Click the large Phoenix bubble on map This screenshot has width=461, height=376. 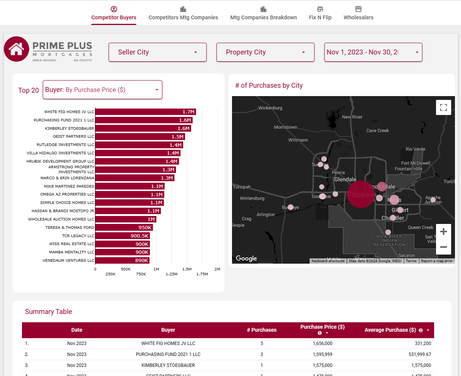(361, 194)
